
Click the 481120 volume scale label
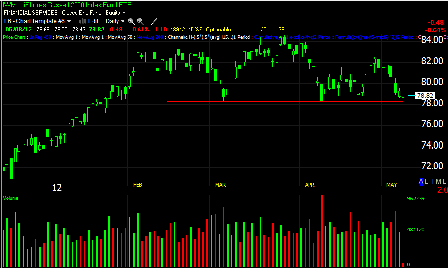[x=416, y=229]
